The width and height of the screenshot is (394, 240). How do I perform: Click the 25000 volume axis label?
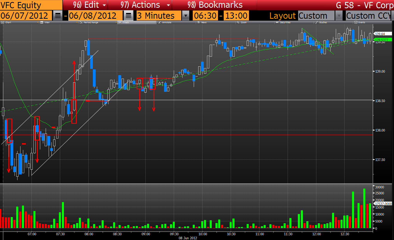[x=380, y=193]
